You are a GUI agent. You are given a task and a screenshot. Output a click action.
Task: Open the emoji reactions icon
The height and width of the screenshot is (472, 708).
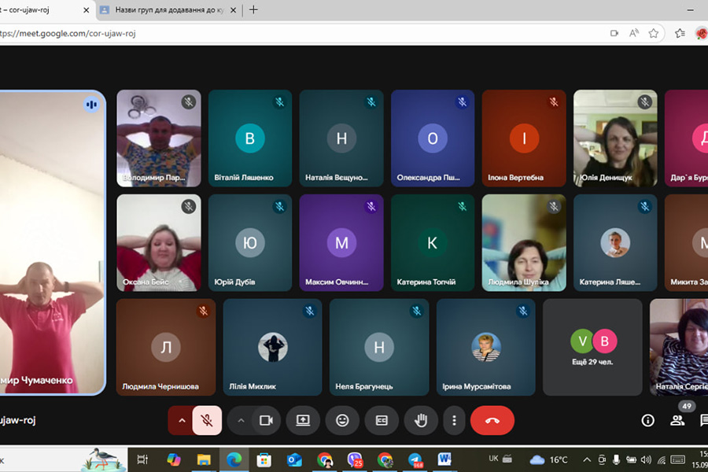point(342,421)
